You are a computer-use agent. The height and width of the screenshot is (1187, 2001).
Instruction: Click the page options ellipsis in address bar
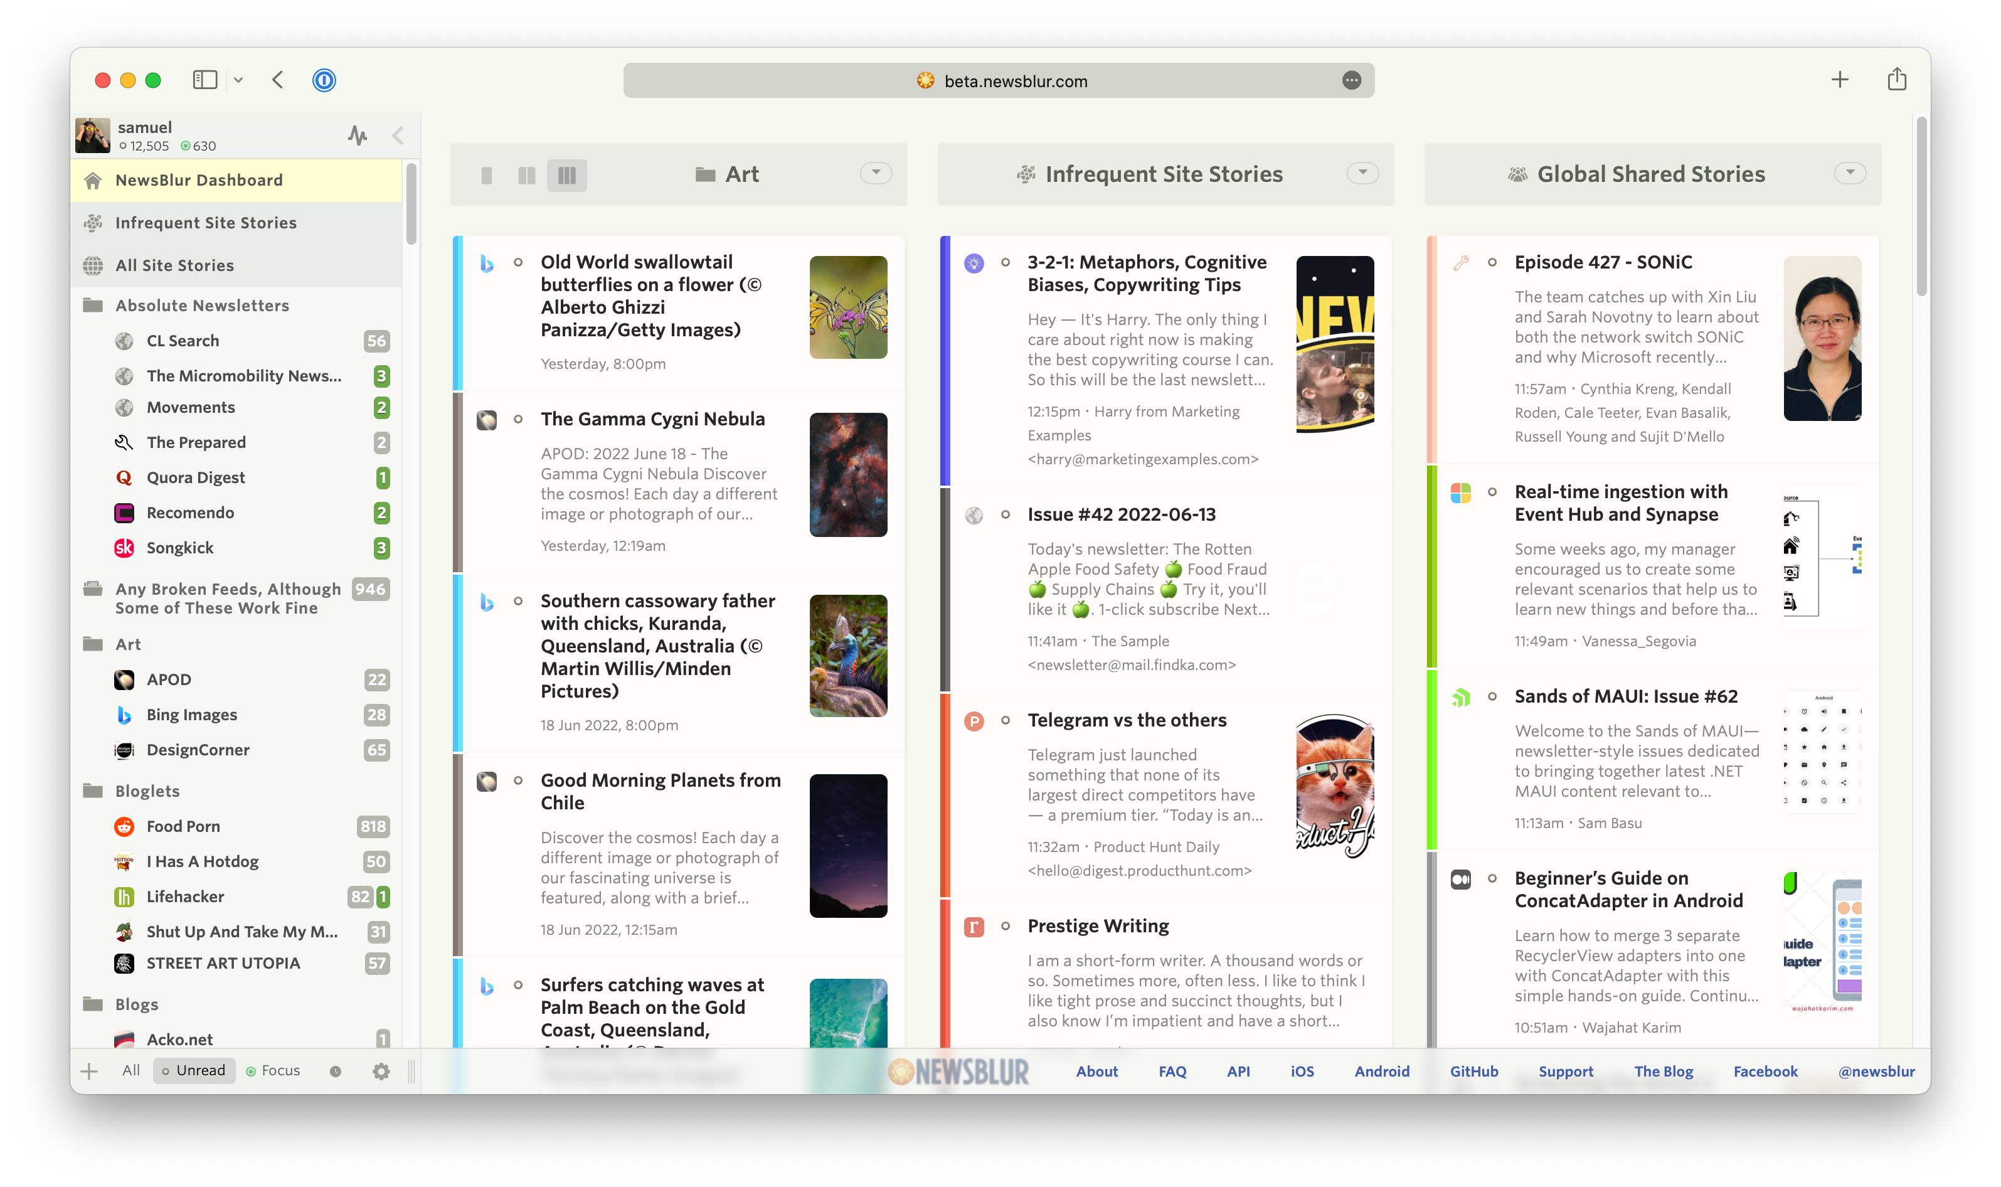click(x=1351, y=80)
